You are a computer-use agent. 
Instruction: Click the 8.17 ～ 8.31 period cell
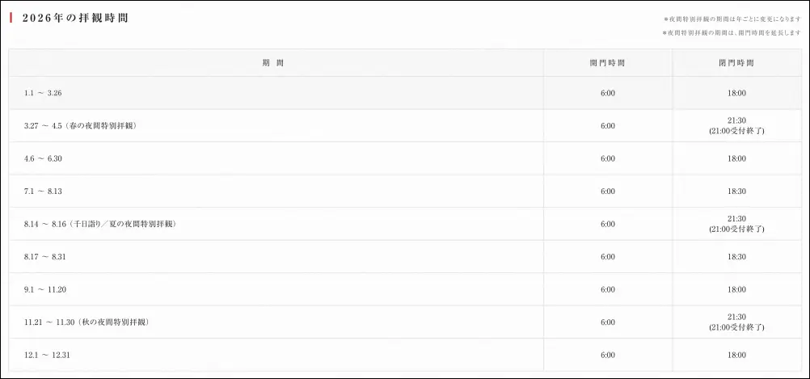point(44,256)
